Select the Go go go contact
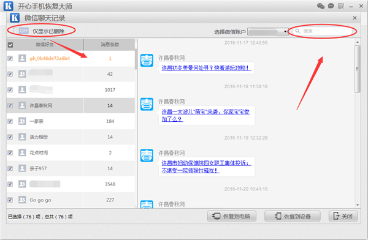The height and width of the screenshot is (240, 368). [40, 200]
